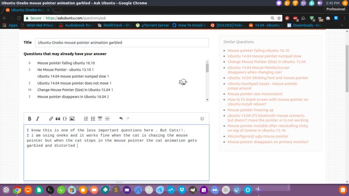Click the page vertical scrollbar thumb
The width and height of the screenshot is (349, 196).
pos(347,69)
